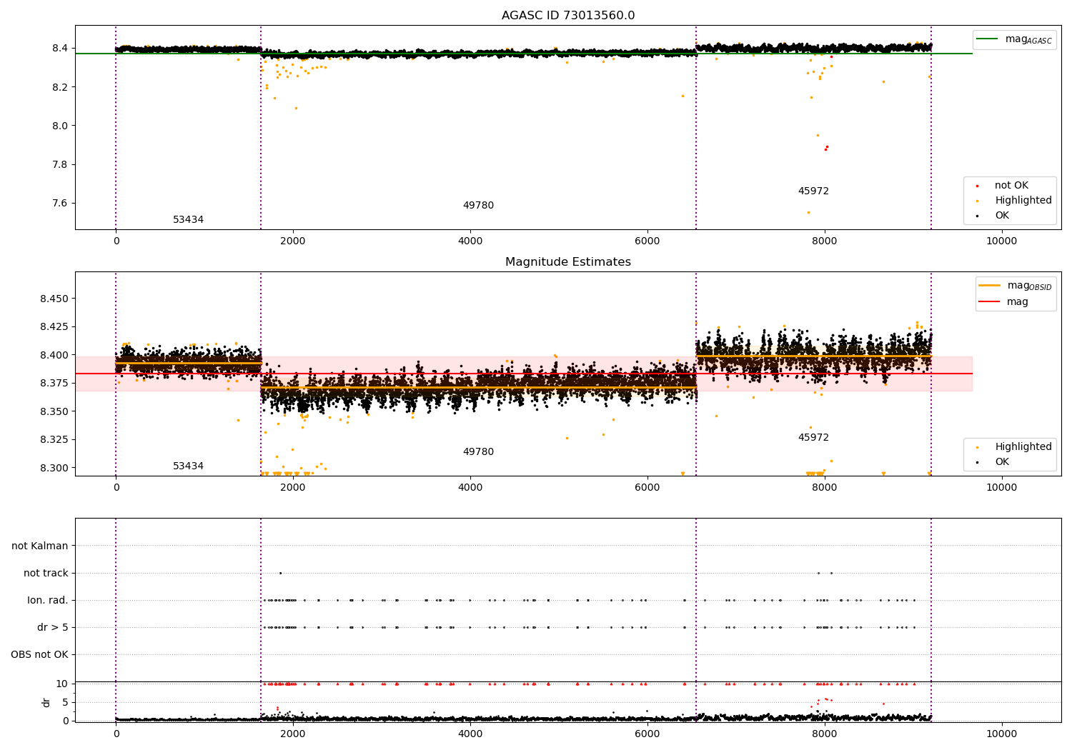Click the 10000 x-tick under the bottom plot
Screen dimensions: 1072x750
1002,734
